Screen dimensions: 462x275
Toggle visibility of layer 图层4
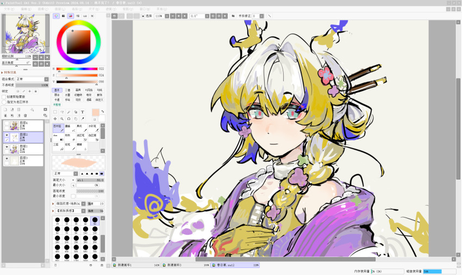tap(7, 123)
